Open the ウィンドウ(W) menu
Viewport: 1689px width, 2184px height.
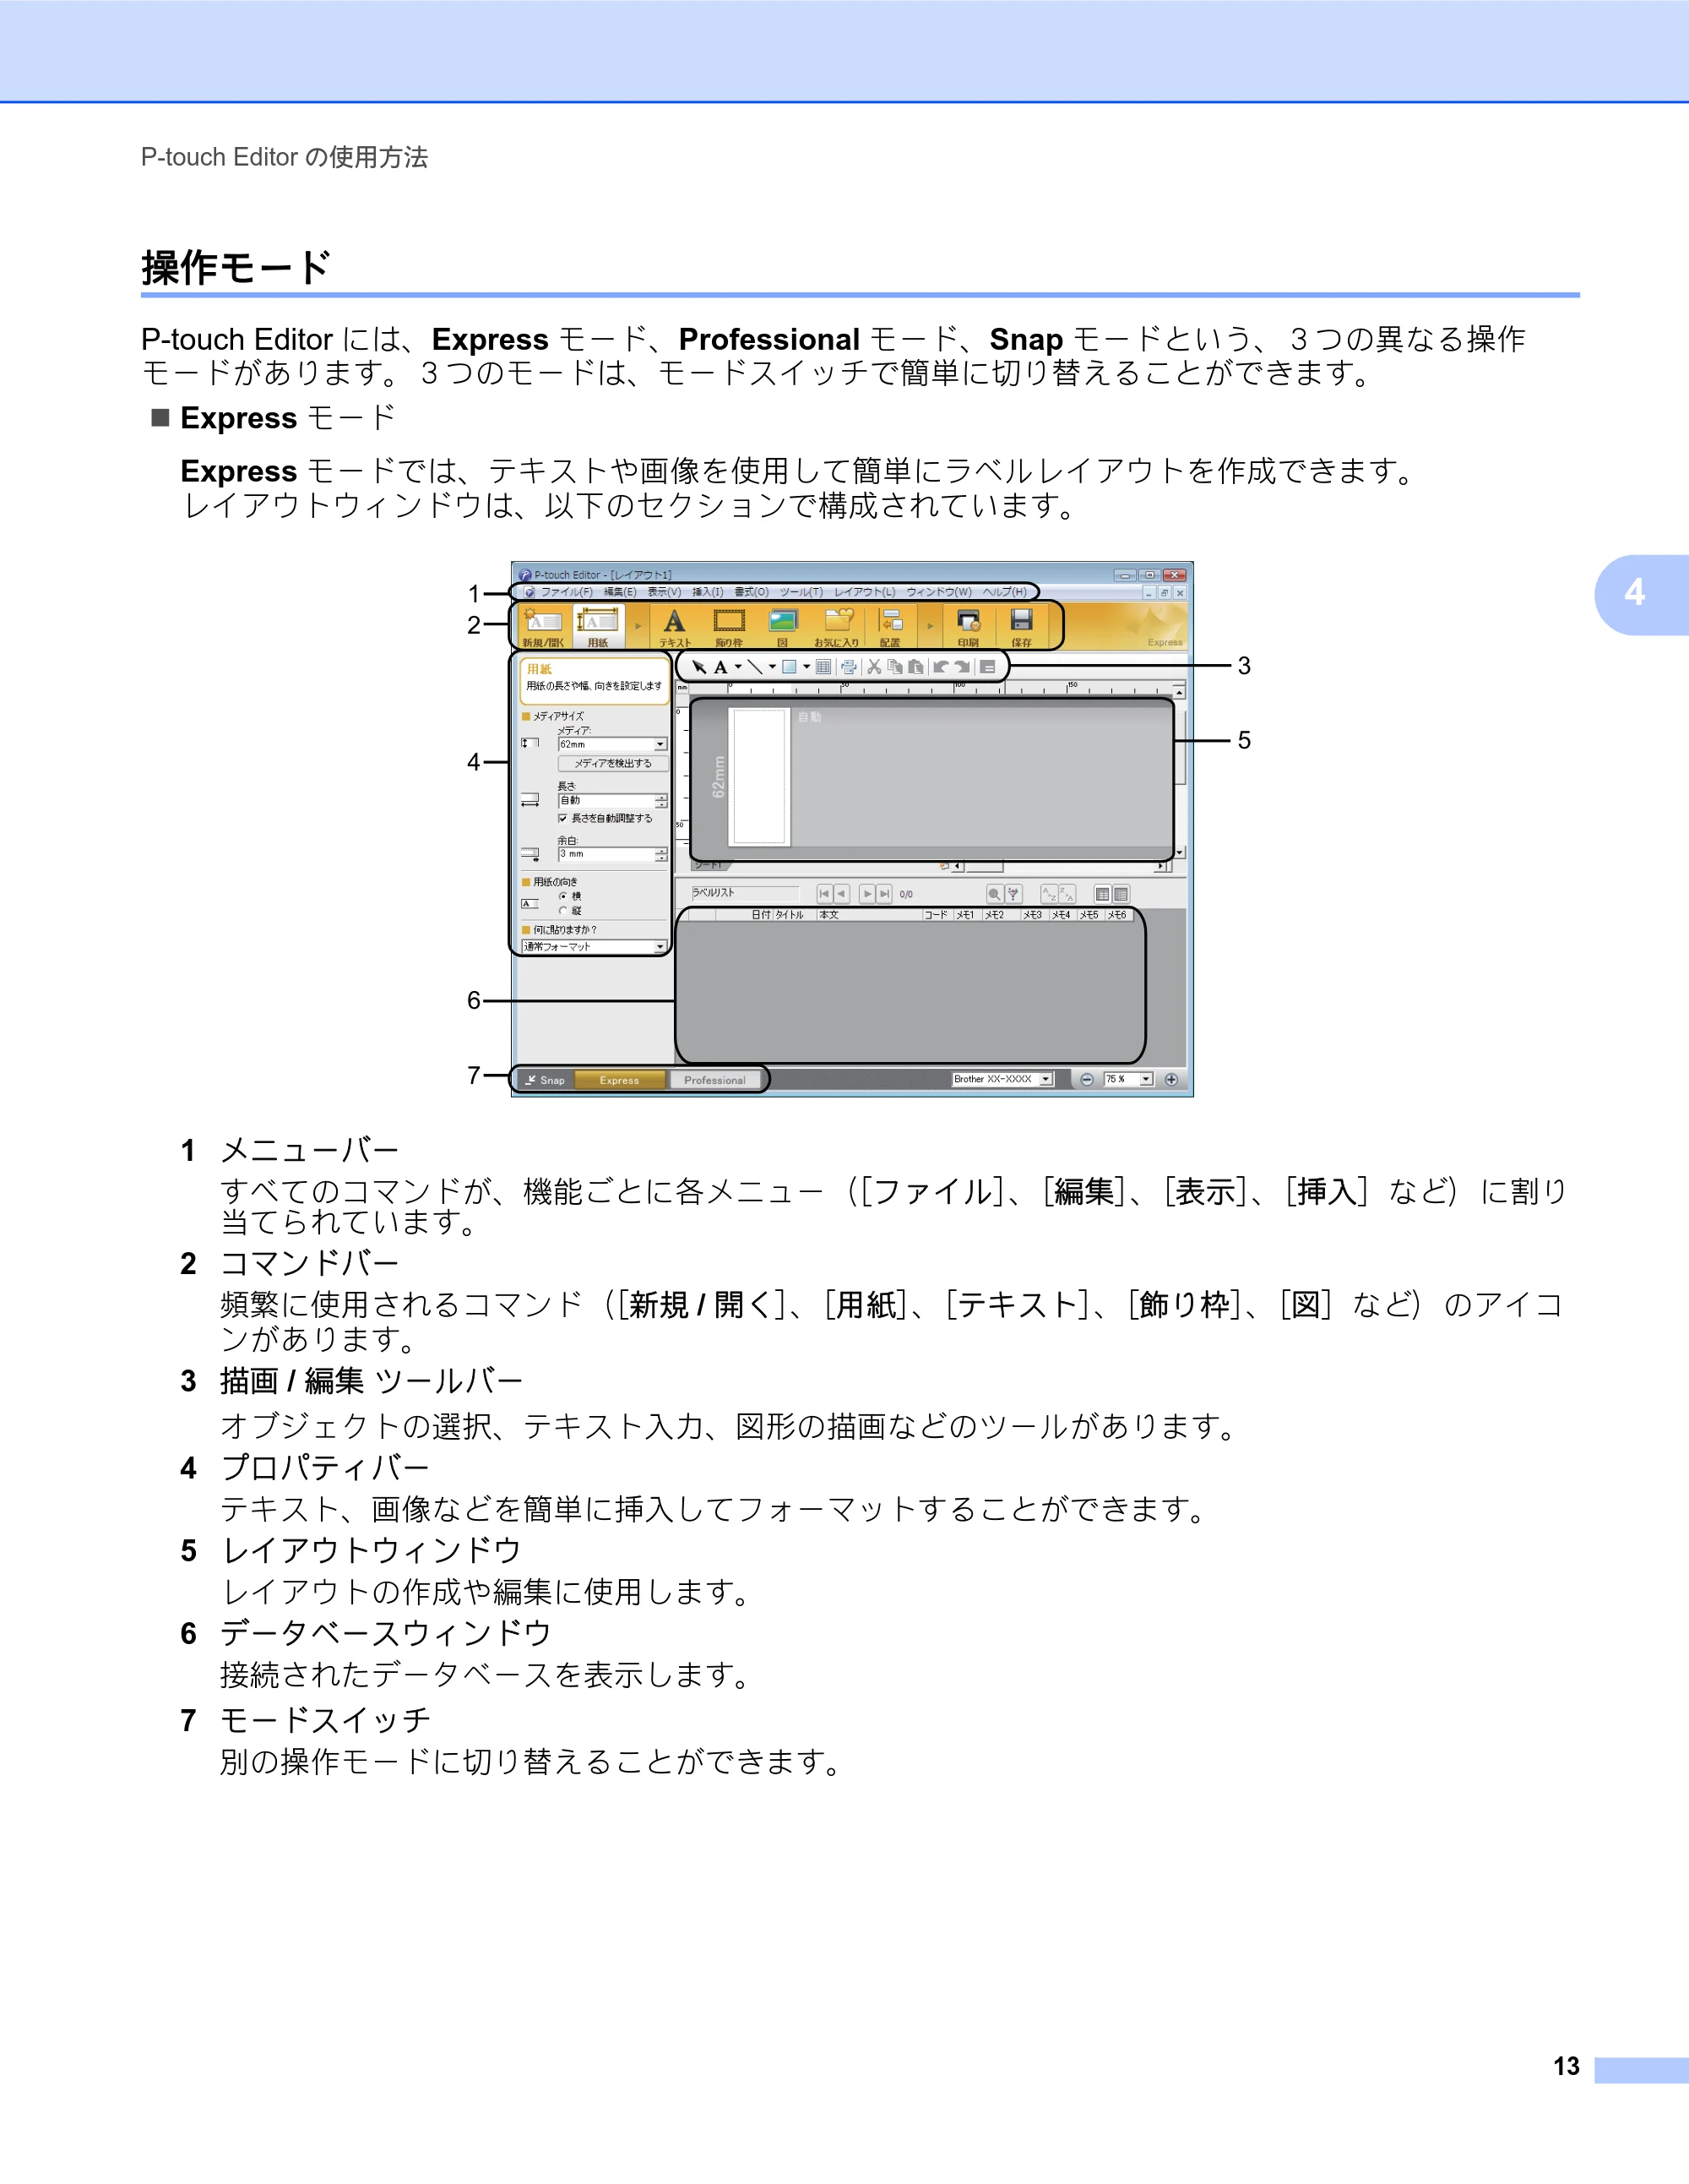point(938,592)
